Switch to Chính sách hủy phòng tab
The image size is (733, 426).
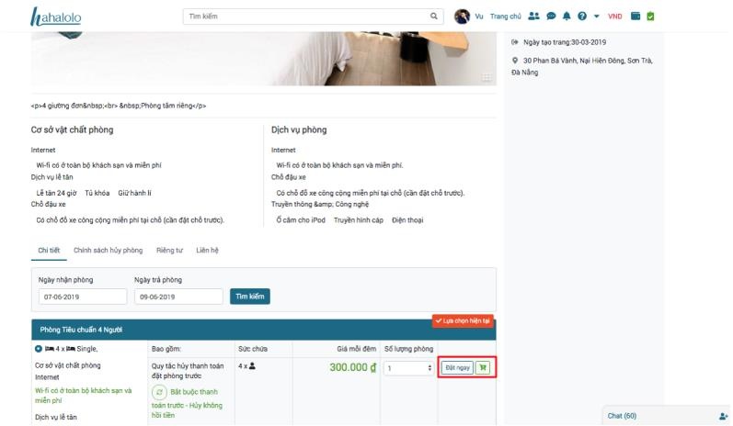point(108,251)
